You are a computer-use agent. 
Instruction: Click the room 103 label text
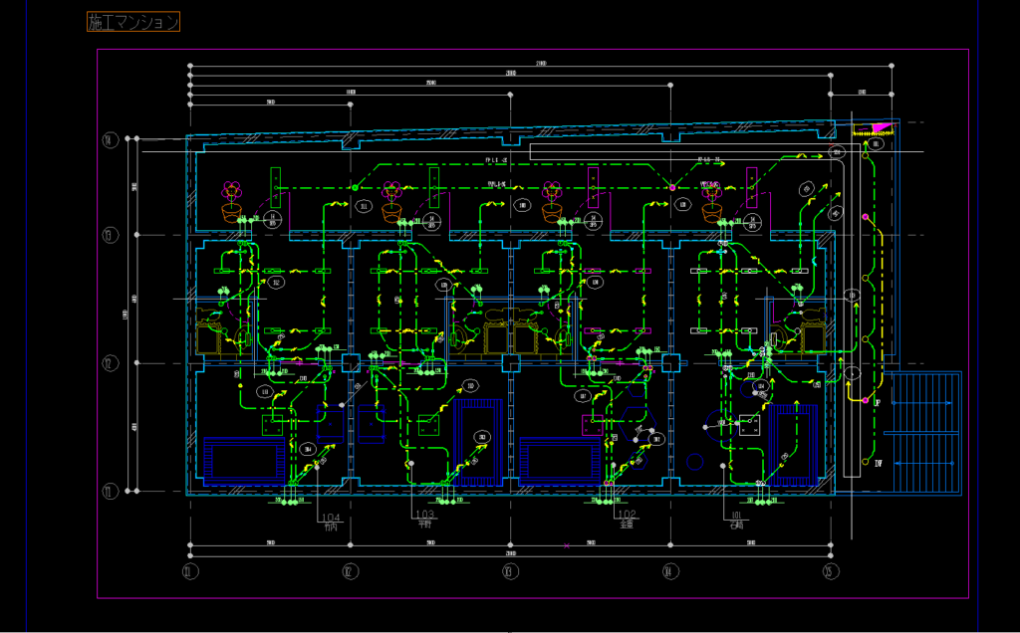pyautogui.click(x=424, y=515)
